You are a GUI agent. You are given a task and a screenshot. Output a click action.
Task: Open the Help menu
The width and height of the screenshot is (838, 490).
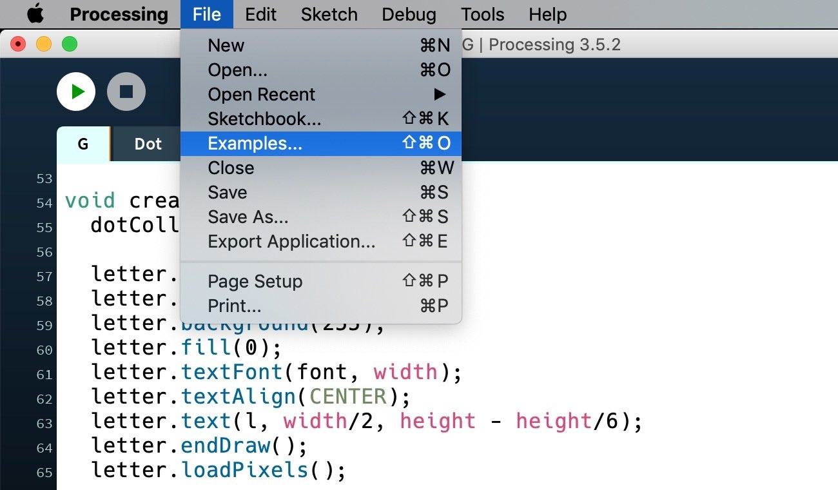coord(547,14)
